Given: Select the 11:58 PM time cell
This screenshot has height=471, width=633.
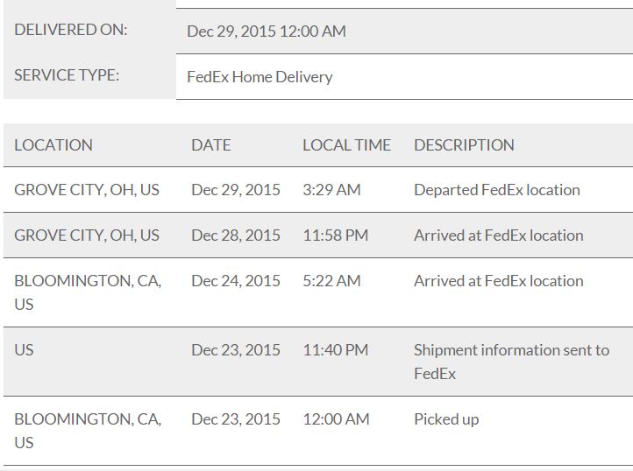Looking at the screenshot, I should 335,235.
